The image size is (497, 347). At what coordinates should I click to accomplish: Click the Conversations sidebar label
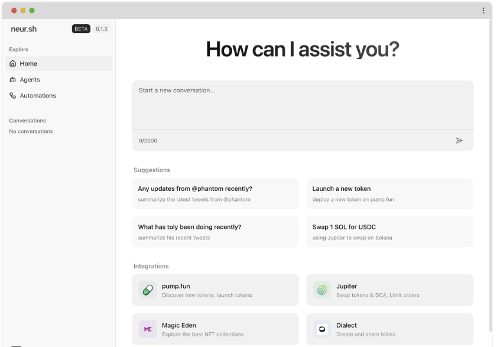tap(28, 121)
